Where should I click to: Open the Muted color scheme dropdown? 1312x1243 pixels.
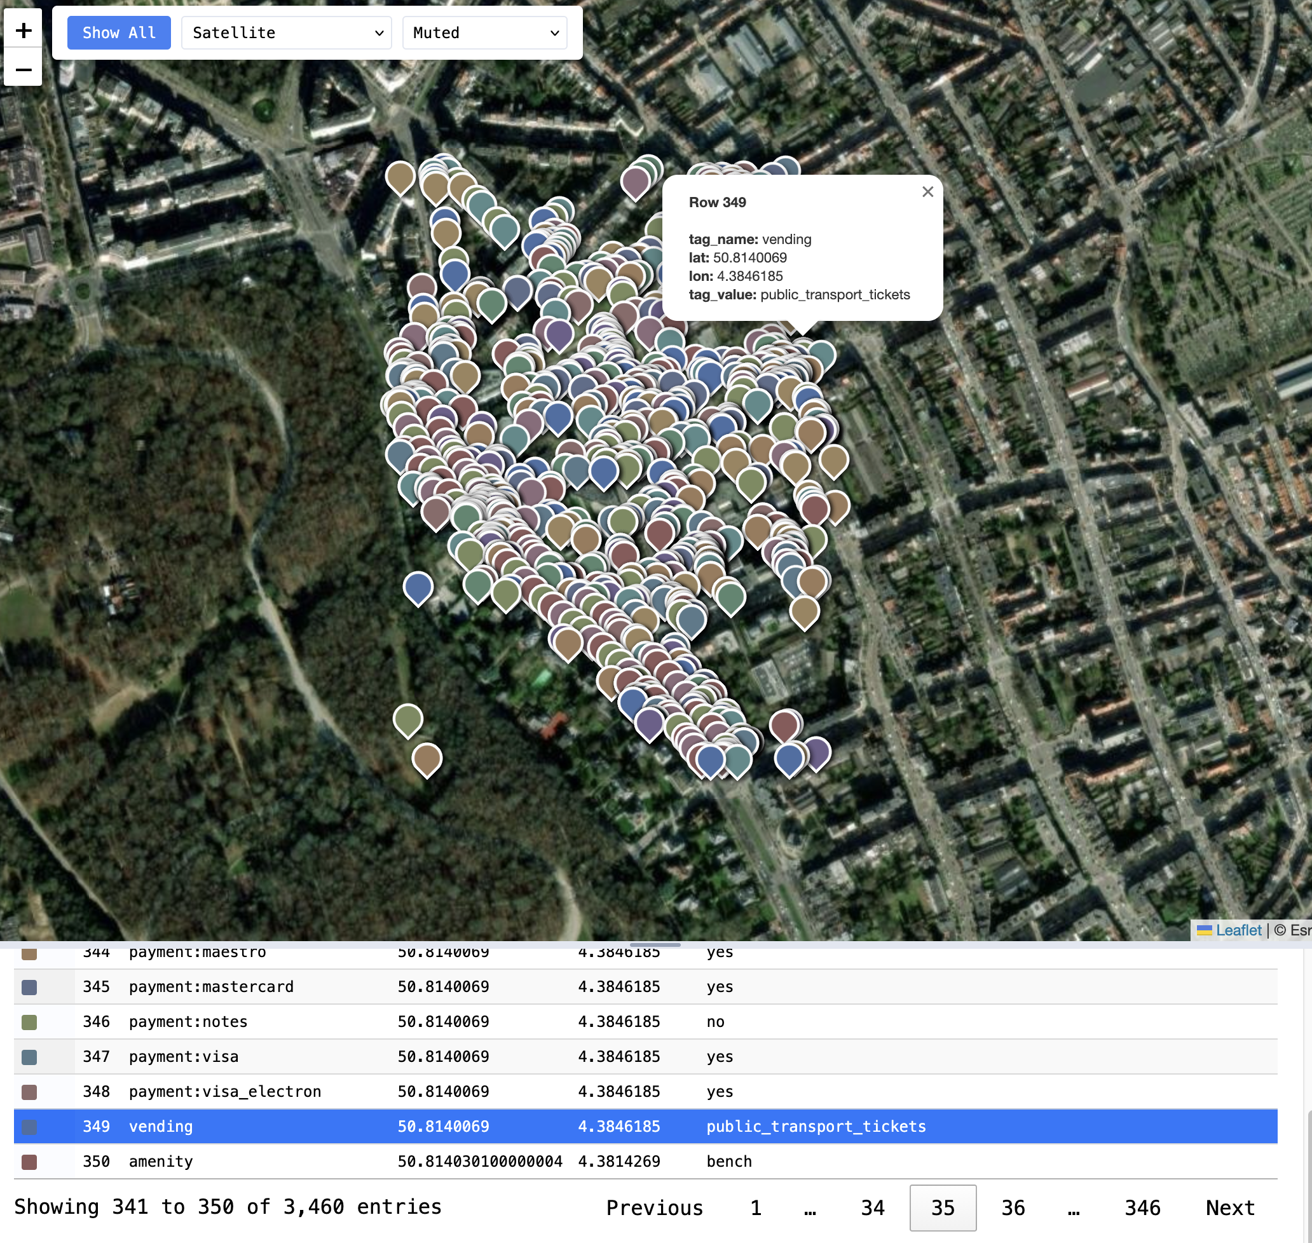(x=484, y=32)
